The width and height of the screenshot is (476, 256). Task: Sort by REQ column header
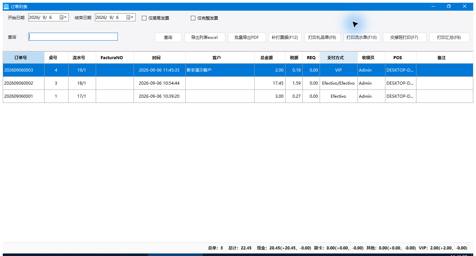[311, 58]
